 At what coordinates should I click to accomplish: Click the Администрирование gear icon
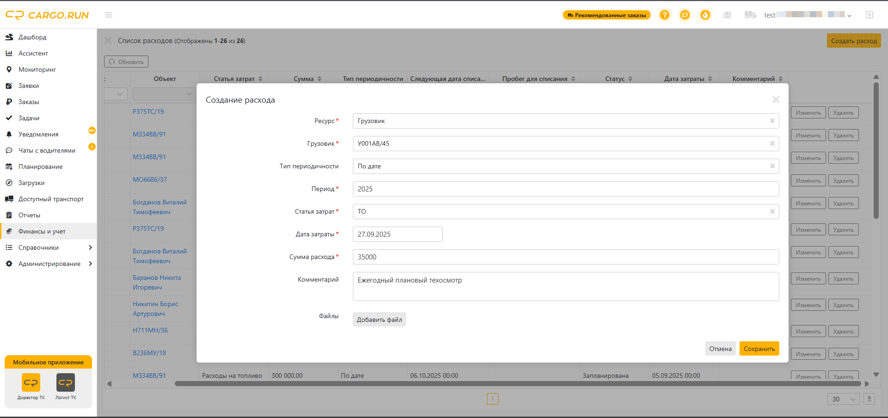[9, 264]
